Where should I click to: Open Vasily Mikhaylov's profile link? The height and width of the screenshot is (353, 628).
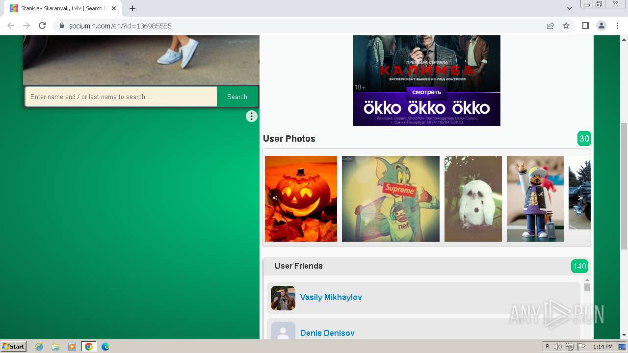(331, 297)
